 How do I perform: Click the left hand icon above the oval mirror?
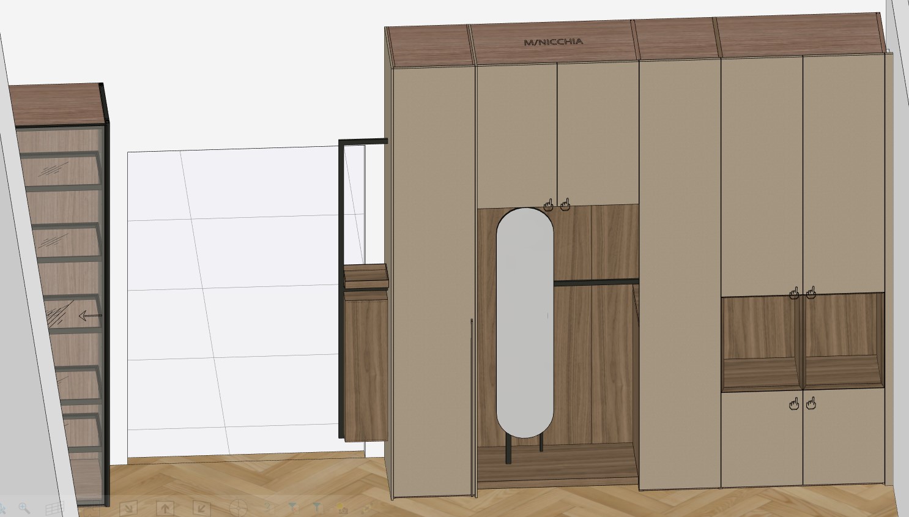point(549,204)
